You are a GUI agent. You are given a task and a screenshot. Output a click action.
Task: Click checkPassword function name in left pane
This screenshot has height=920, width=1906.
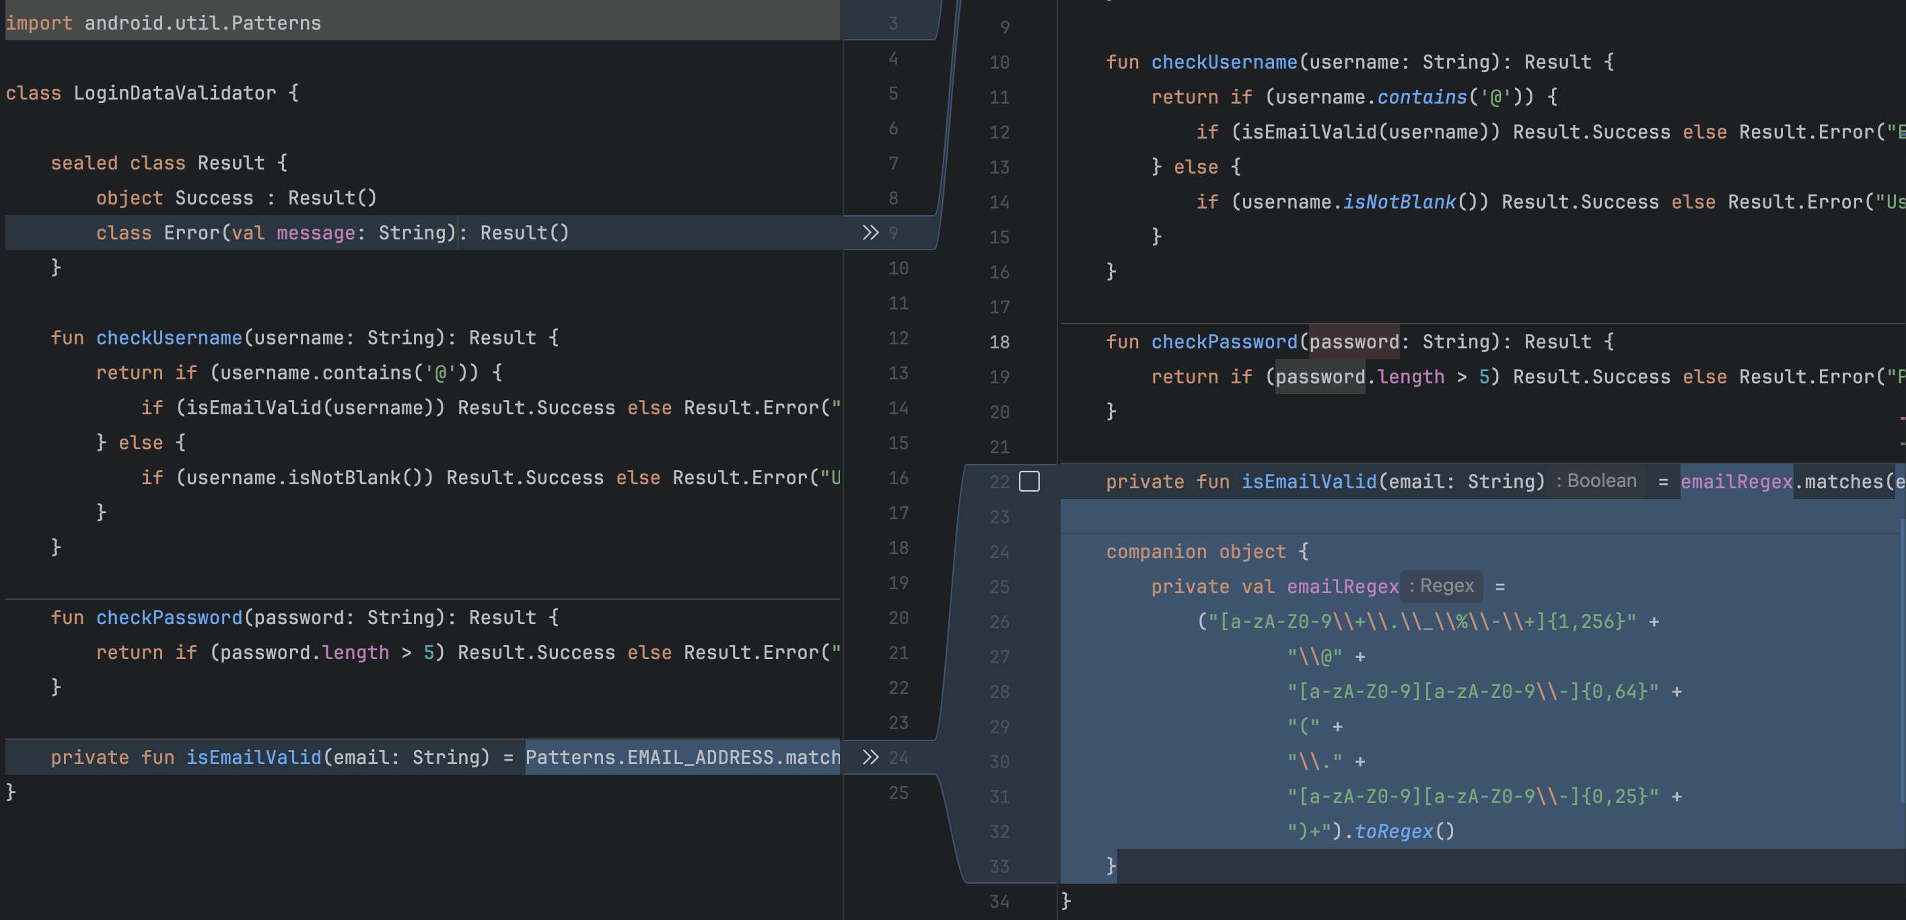(169, 617)
